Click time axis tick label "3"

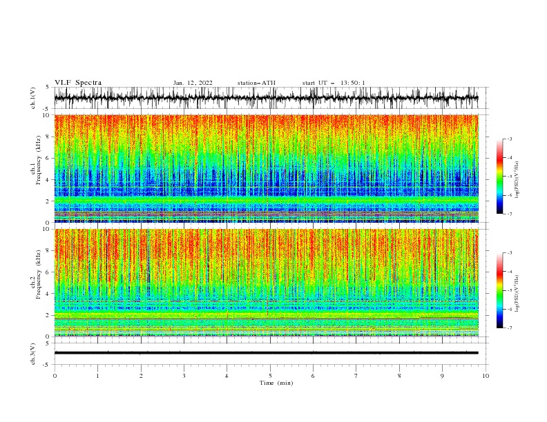(184, 376)
